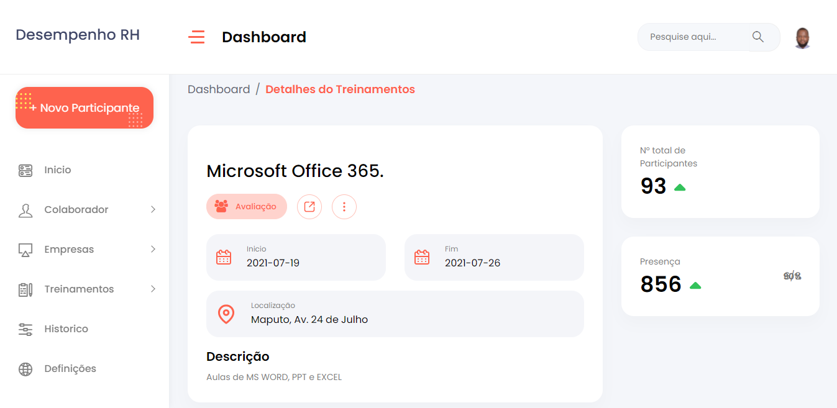Expand the Empresas submenu chevron
The height and width of the screenshot is (408, 837).
[x=153, y=250]
